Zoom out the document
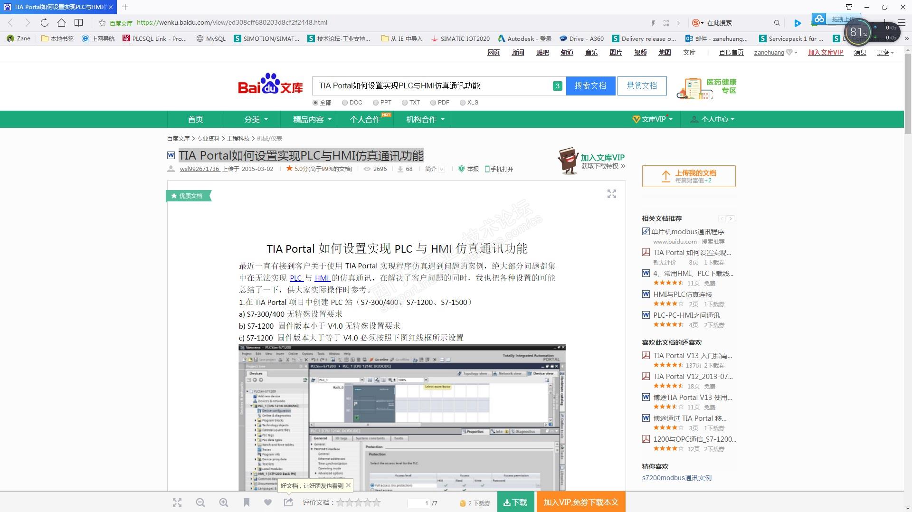The width and height of the screenshot is (912, 512). tap(200, 503)
